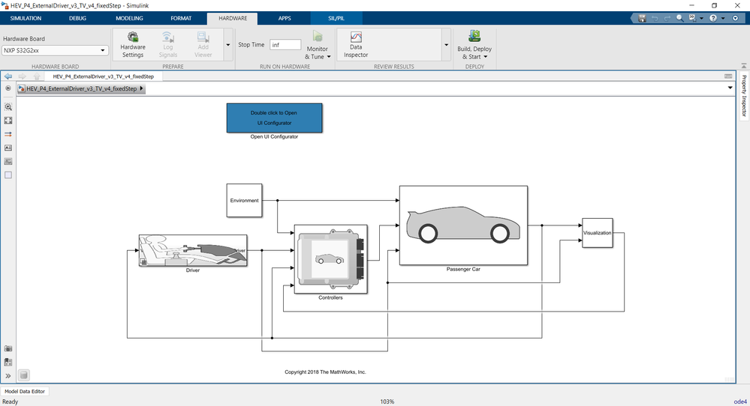Switch to the SIL/PIL tab

(336, 18)
